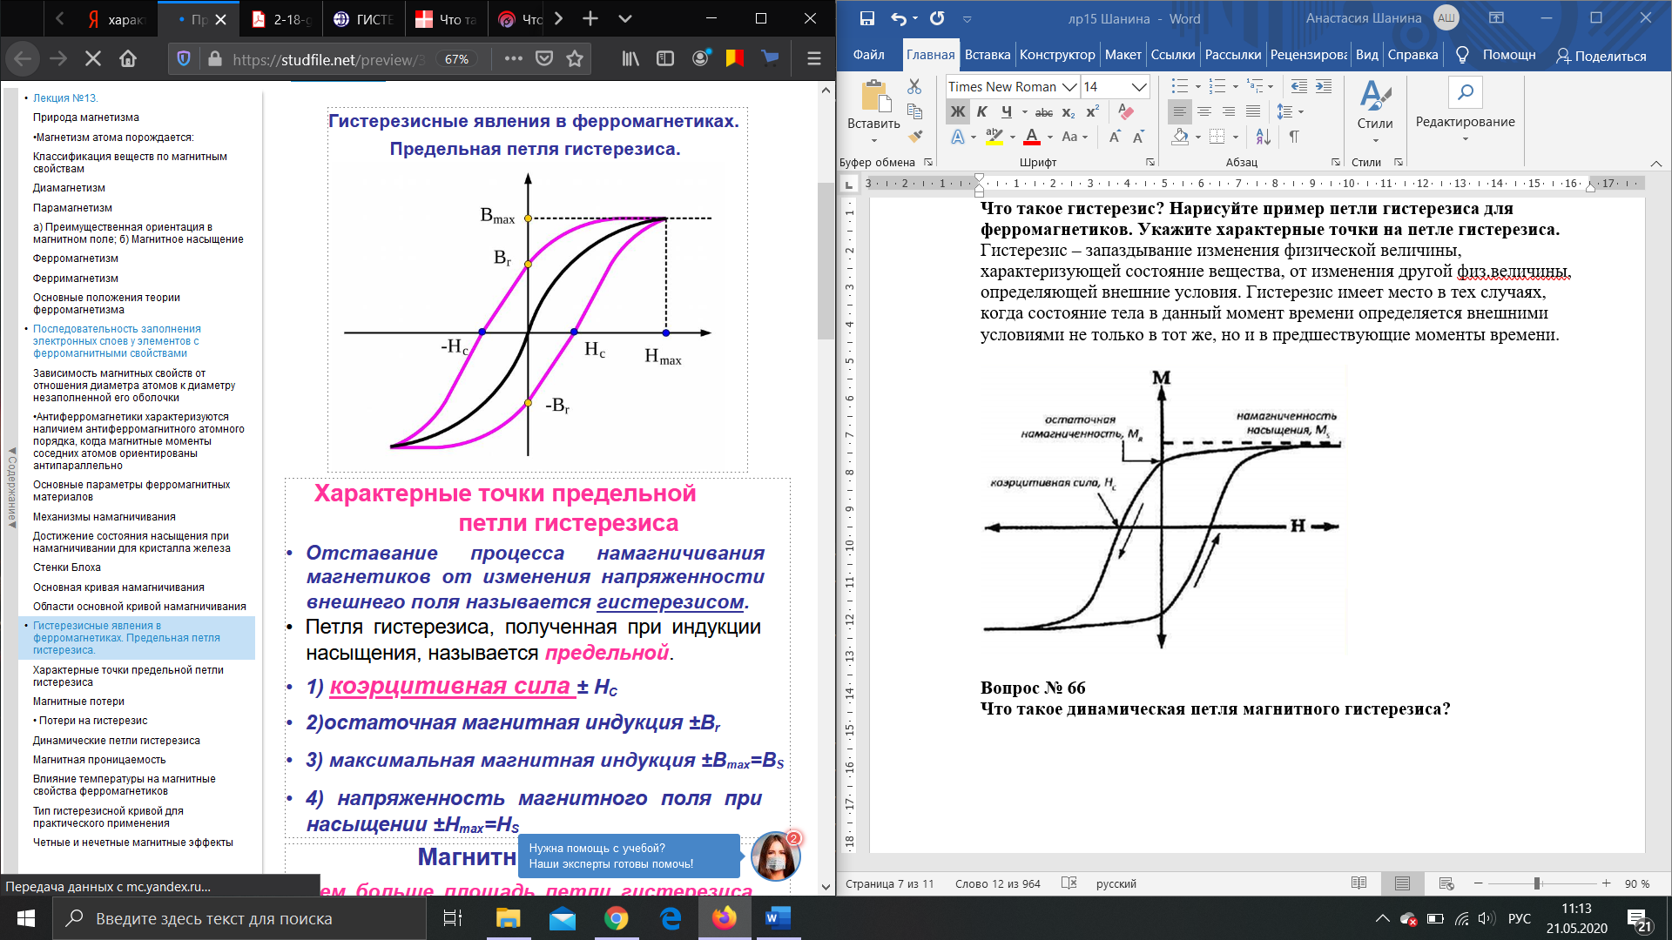This screenshot has width=1672, height=940.
Task: Open the Макет ribbon tab
Action: coord(1123,55)
